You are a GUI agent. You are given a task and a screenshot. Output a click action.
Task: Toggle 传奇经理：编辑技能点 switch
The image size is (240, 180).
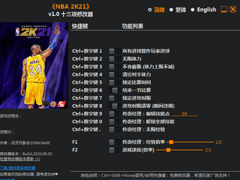[x=114, y=114]
